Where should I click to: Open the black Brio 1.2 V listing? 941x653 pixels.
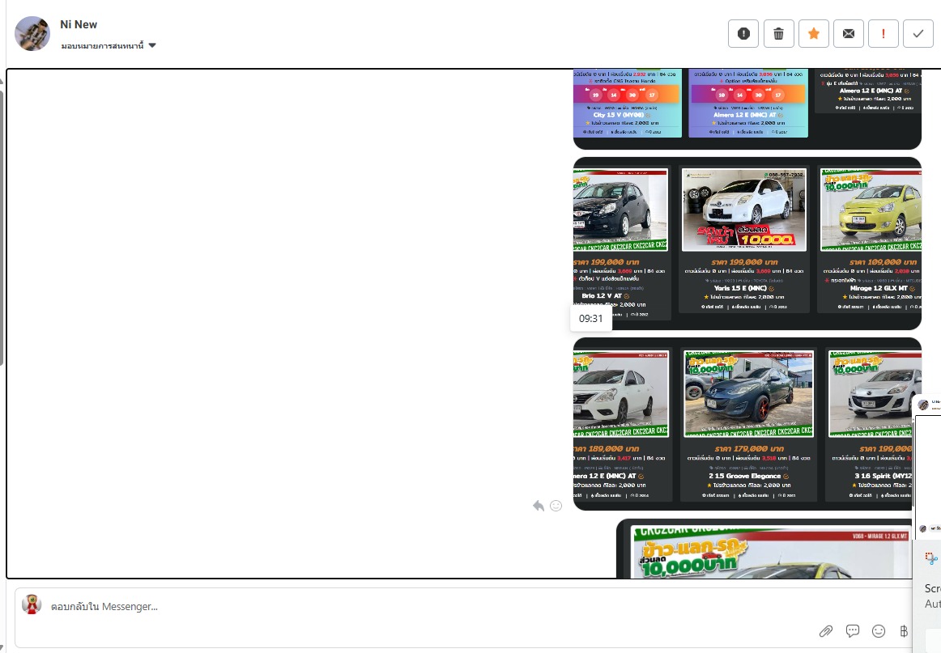click(x=620, y=243)
